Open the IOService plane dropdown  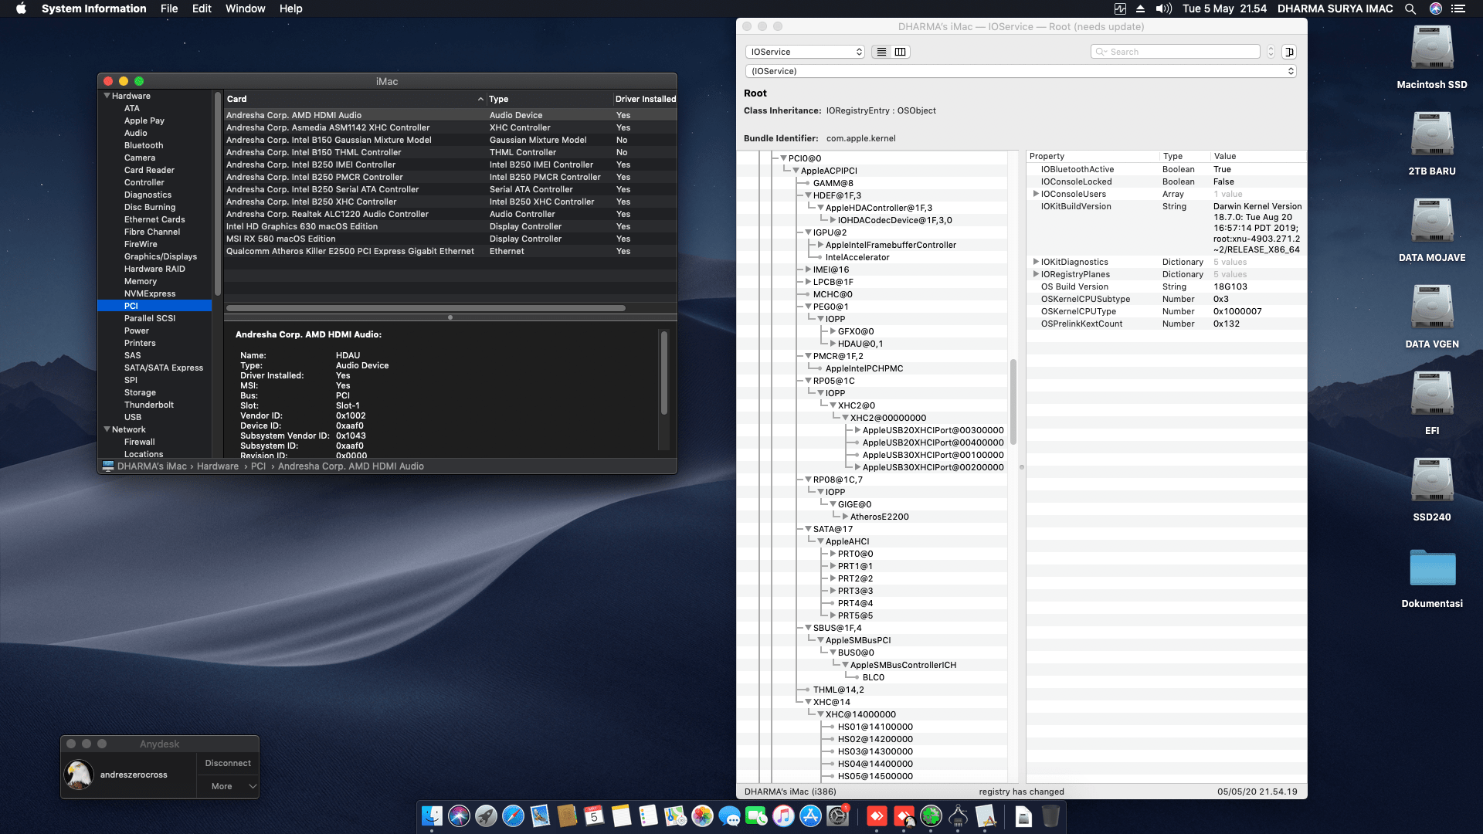[805, 52]
